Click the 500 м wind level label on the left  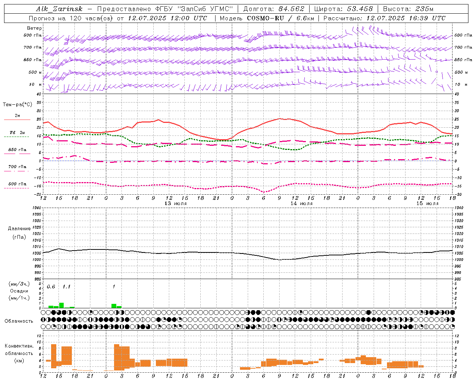point(35,72)
